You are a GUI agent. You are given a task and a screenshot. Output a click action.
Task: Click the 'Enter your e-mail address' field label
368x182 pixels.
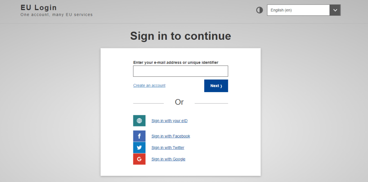coord(176,62)
